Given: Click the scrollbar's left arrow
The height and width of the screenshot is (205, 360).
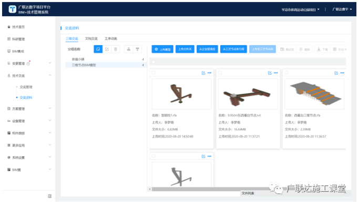Looking at the screenshot, I should pyautogui.click(x=150, y=189).
